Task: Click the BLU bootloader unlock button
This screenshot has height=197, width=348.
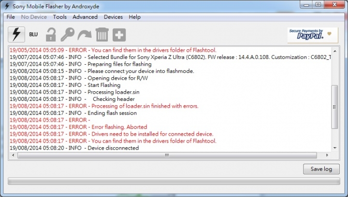Action: (x=33, y=34)
